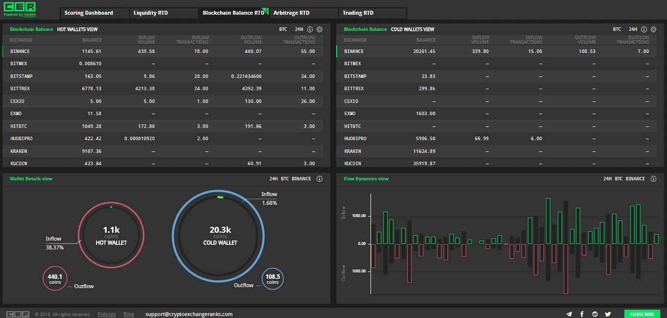Select BITSTAMP row in cold wallets table
Viewport: 667px width, 318px height.
tap(496, 76)
